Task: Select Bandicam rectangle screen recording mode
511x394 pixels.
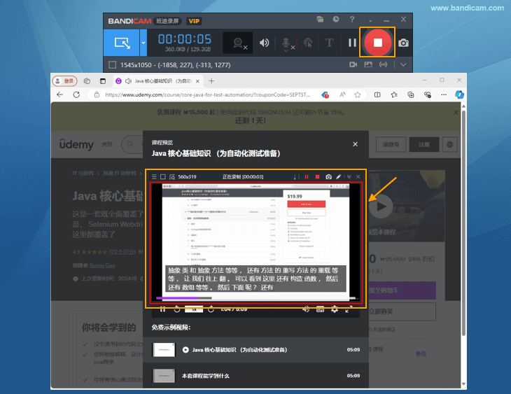Action: [x=122, y=43]
